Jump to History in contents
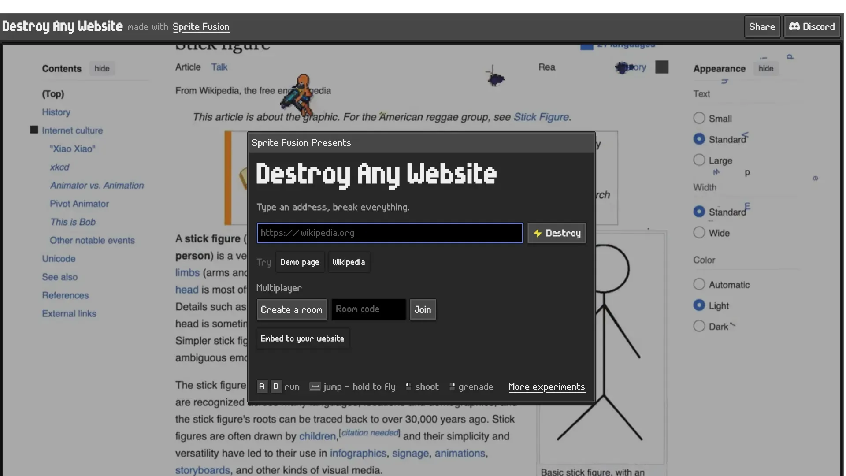The height and width of the screenshot is (476, 846). pyautogui.click(x=56, y=112)
